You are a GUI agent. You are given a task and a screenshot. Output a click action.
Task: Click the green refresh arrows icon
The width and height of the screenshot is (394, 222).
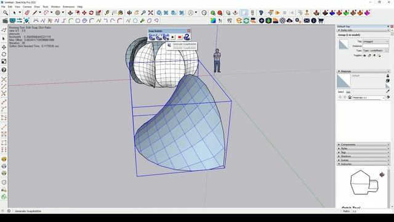(246, 20)
